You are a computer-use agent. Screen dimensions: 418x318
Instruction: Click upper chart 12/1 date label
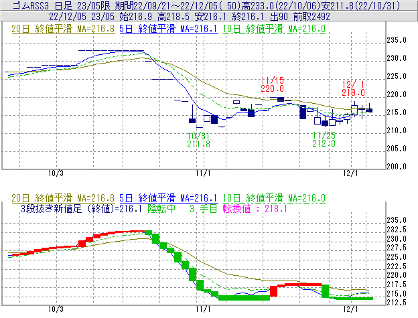[350, 173]
